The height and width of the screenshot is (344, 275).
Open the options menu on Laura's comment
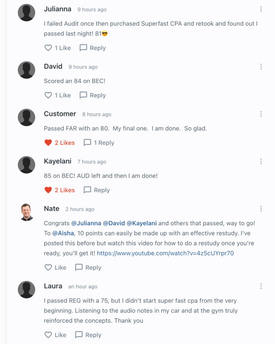(x=261, y=286)
